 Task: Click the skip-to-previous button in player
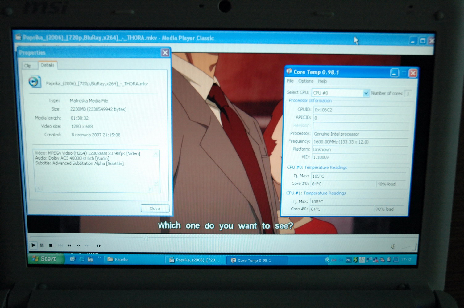click(x=60, y=245)
